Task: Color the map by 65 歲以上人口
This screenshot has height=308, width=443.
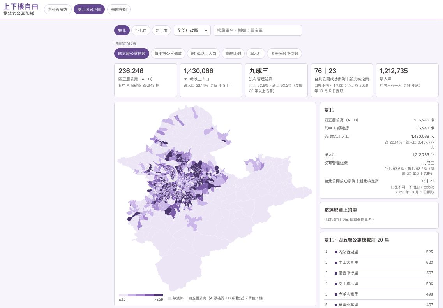Action: coord(203,54)
